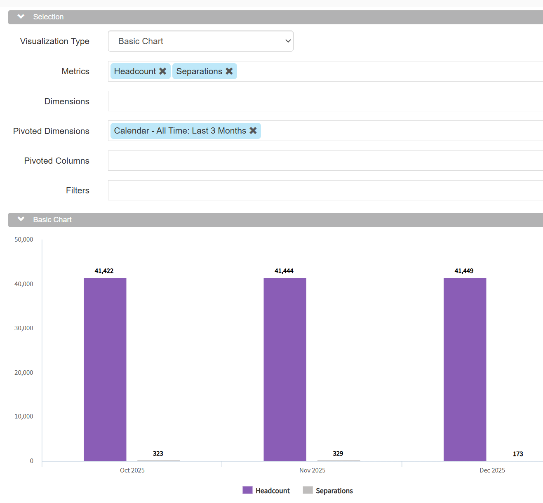
Task: Click the Oct 2025 Separations bar
Action: (158, 461)
